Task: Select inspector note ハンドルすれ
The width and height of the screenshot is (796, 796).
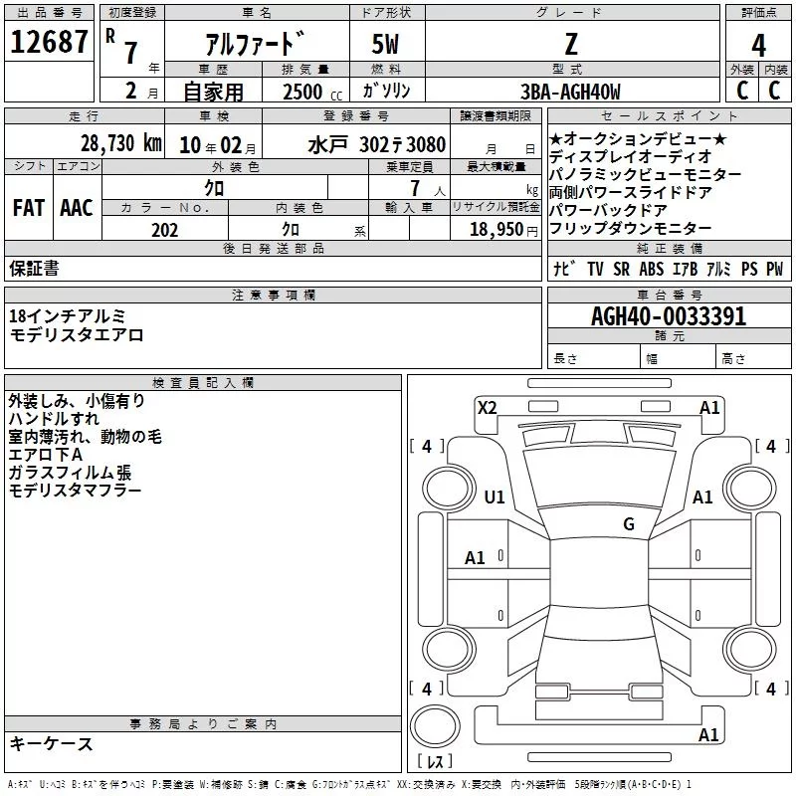Action: click(54, 419)
